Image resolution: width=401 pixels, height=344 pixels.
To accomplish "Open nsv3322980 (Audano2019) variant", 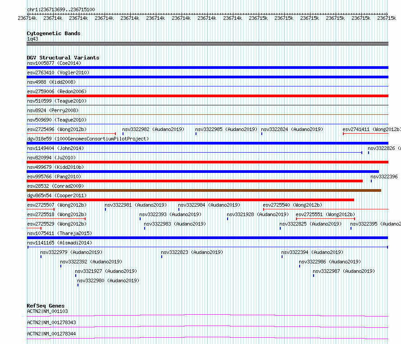I will tap(108, 281).
